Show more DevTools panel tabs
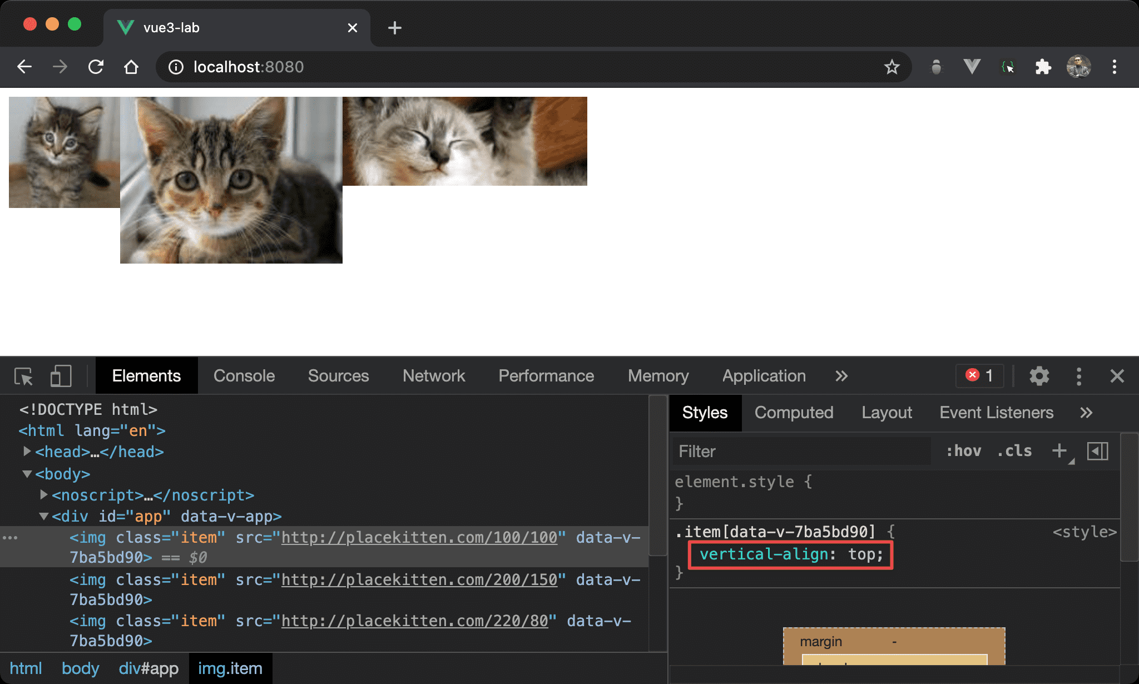The height and width of the screenshot is (684, 1139). pos(841,376)
